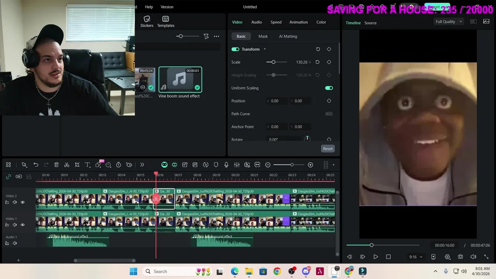The height and width of the screenshot is (279, 496).
Task: Open the Help menu
Action: [x=149, y=7]
